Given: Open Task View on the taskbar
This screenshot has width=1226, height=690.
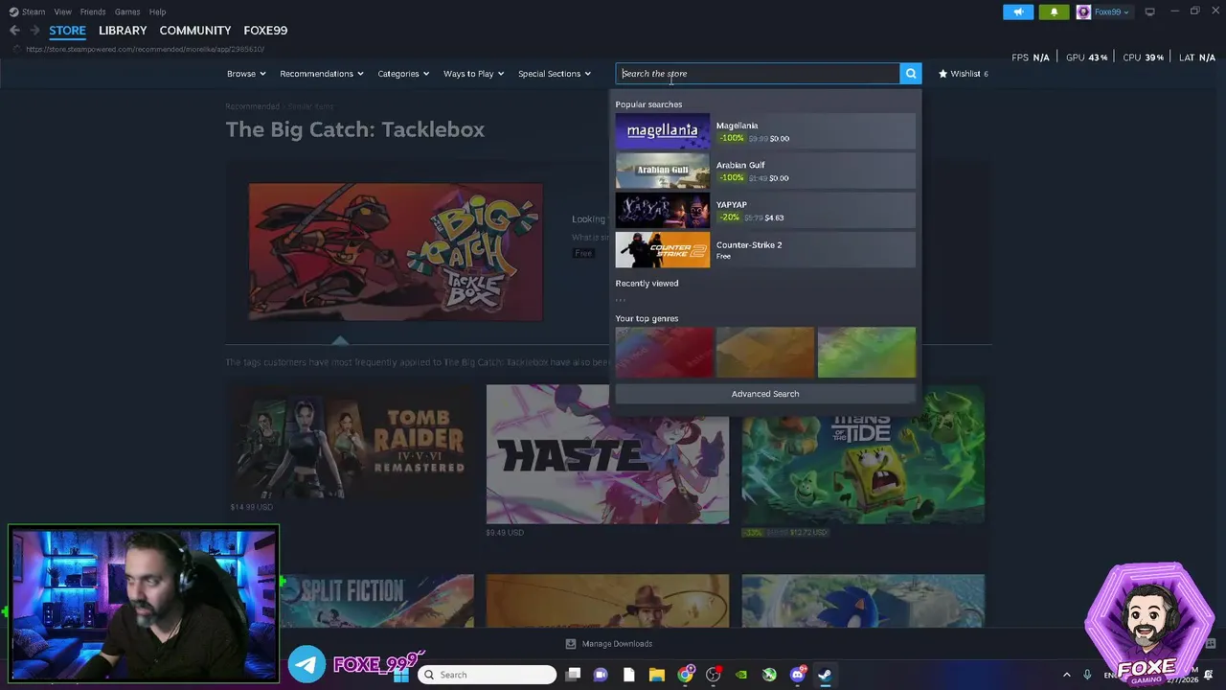Looking at the screenshot, I should coord(573,675).
